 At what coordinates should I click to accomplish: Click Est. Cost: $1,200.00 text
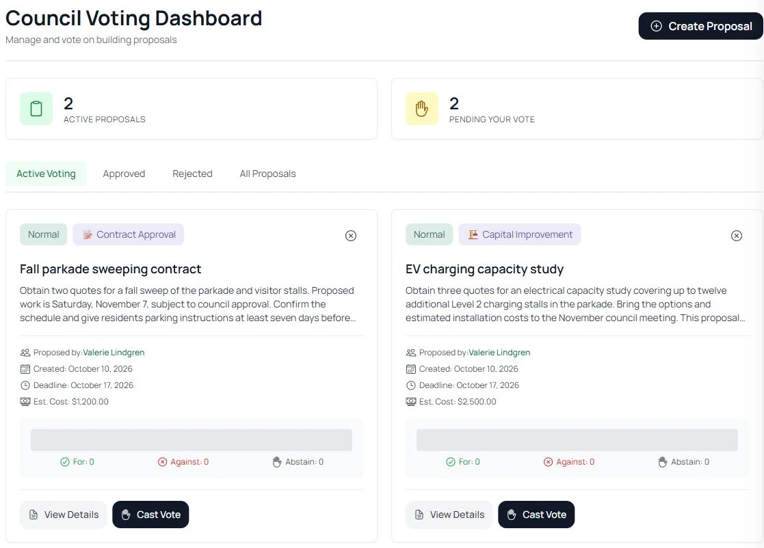(x=71, y=402)
